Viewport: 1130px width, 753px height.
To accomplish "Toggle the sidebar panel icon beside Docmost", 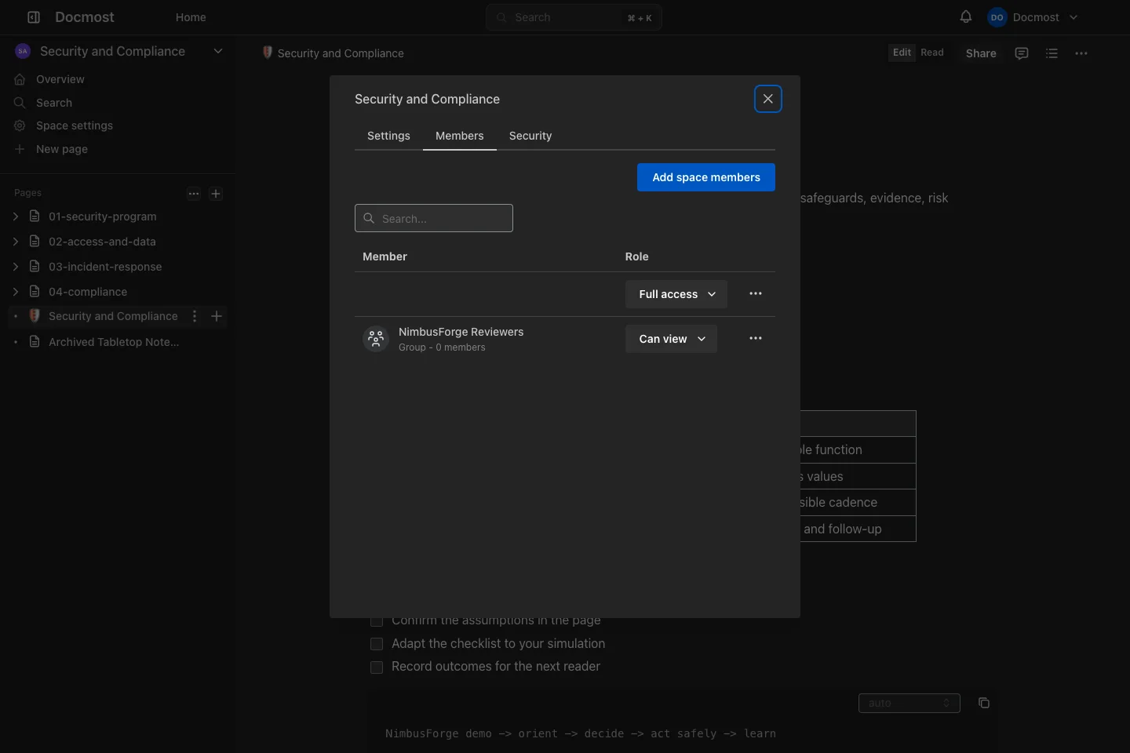I will 34,17.
